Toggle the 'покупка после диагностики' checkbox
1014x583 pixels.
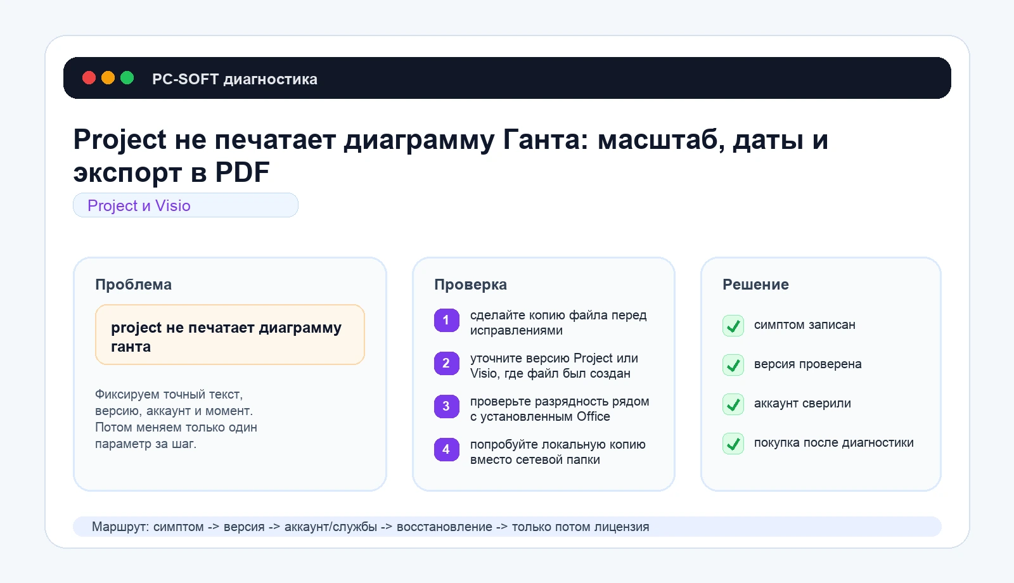733,444
